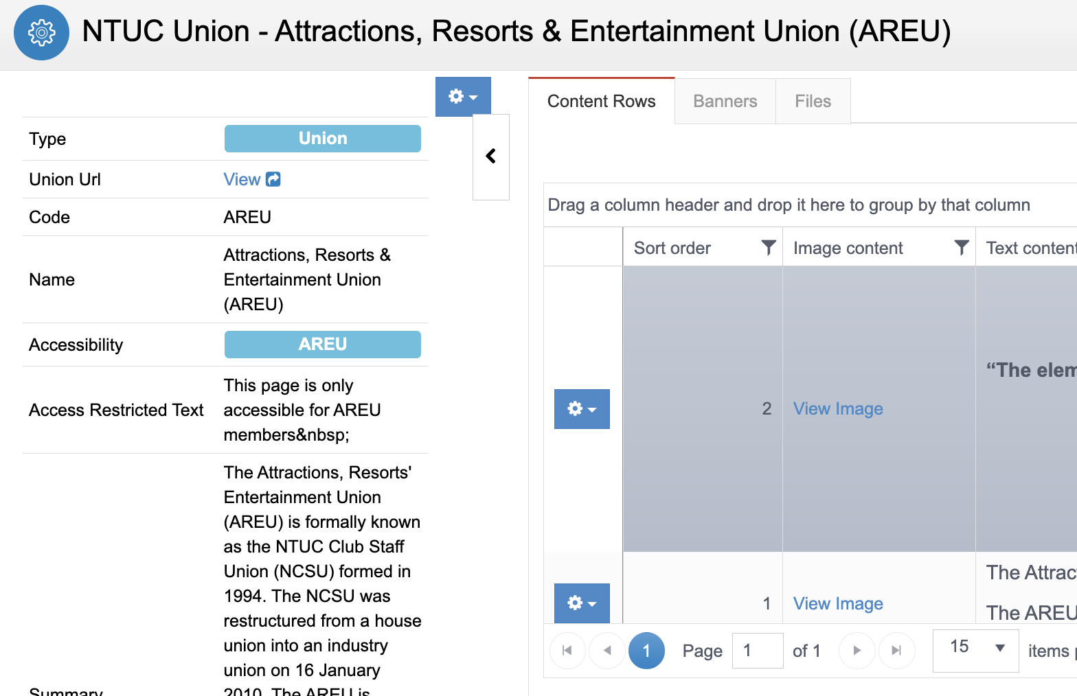
Task: Open the Sort order column filter
Action: (x=769, y=248)
